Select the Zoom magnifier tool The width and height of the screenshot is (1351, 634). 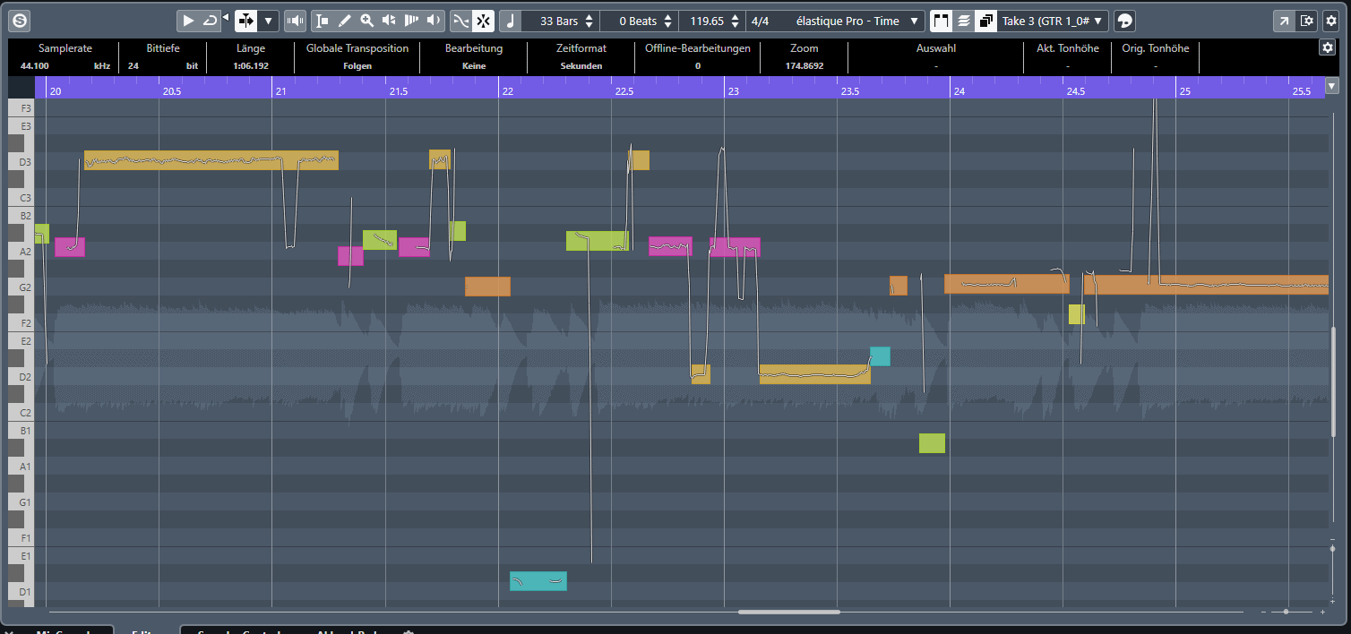click(366, 21)
